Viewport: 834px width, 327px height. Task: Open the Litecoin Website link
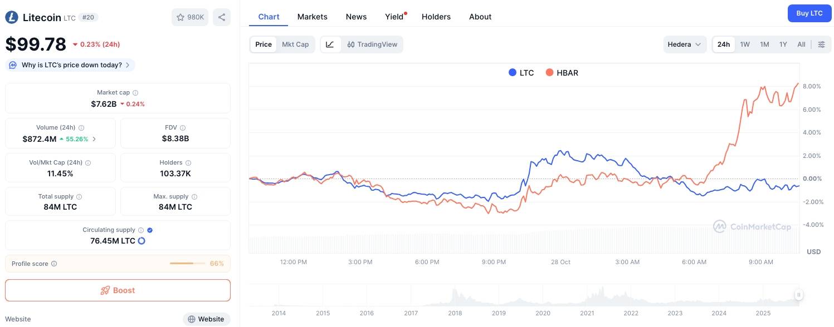point(206,319)
